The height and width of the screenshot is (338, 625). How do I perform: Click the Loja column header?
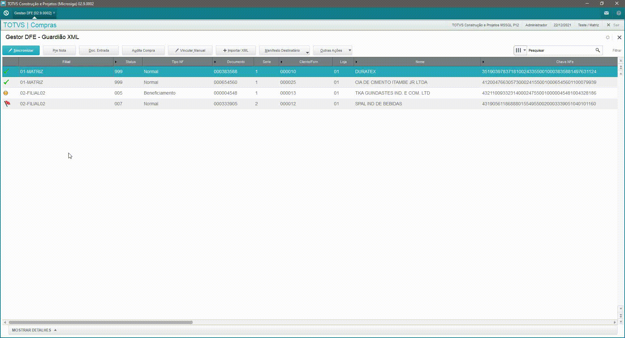pyautogui.click(x=343, y=62)
